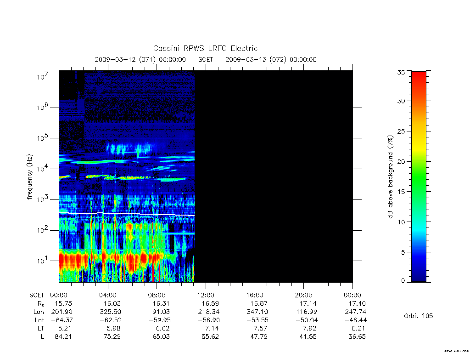Viewport: 470px width, 353px height.
Task: Click the Rs value 17.40
Action: [357, 303]
